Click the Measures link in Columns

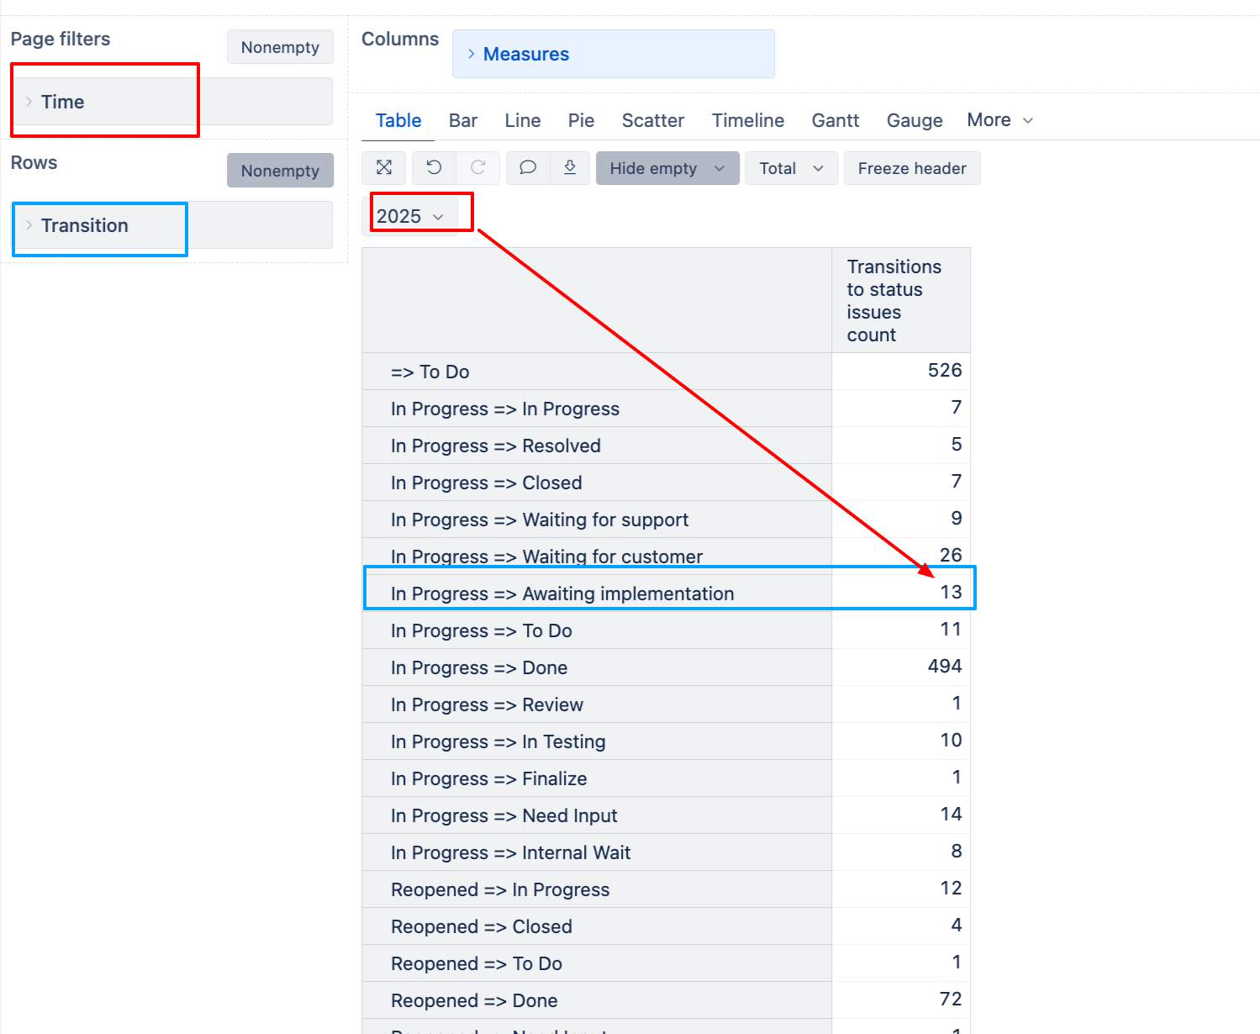click(x=526, y=54)
